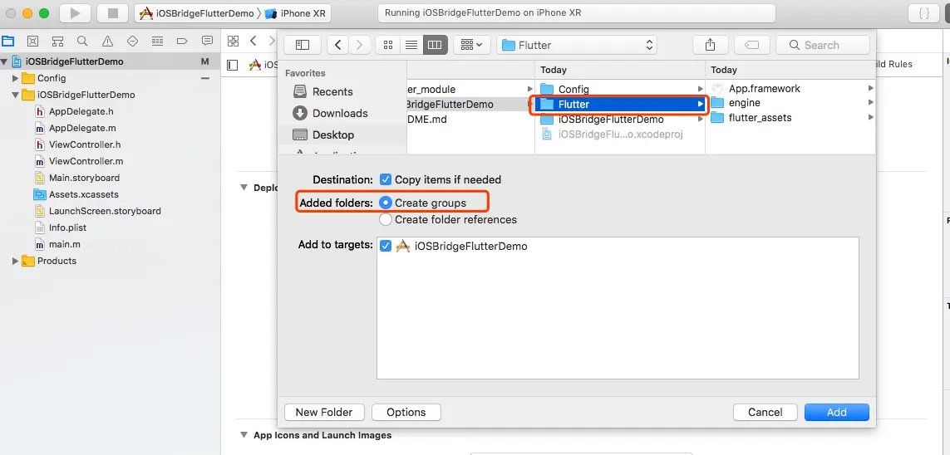Click the Run (play) button in Xcode toolbar
Screen dimensions: 950x455
[x=75, y=12]
